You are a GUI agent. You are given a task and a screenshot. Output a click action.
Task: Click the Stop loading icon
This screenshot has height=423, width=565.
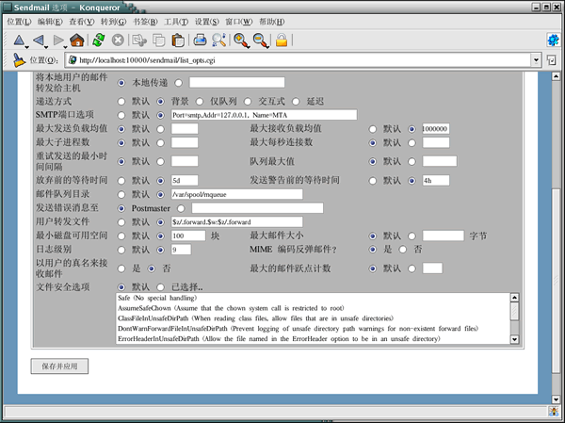coord(118,40)
